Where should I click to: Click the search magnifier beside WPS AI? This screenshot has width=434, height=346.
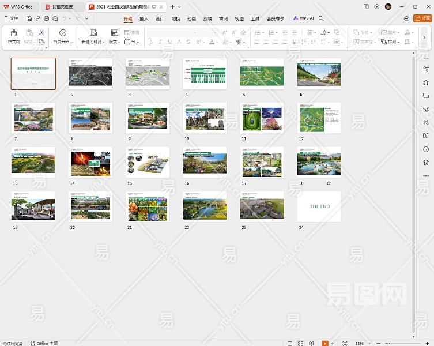(x=321, y=18)
